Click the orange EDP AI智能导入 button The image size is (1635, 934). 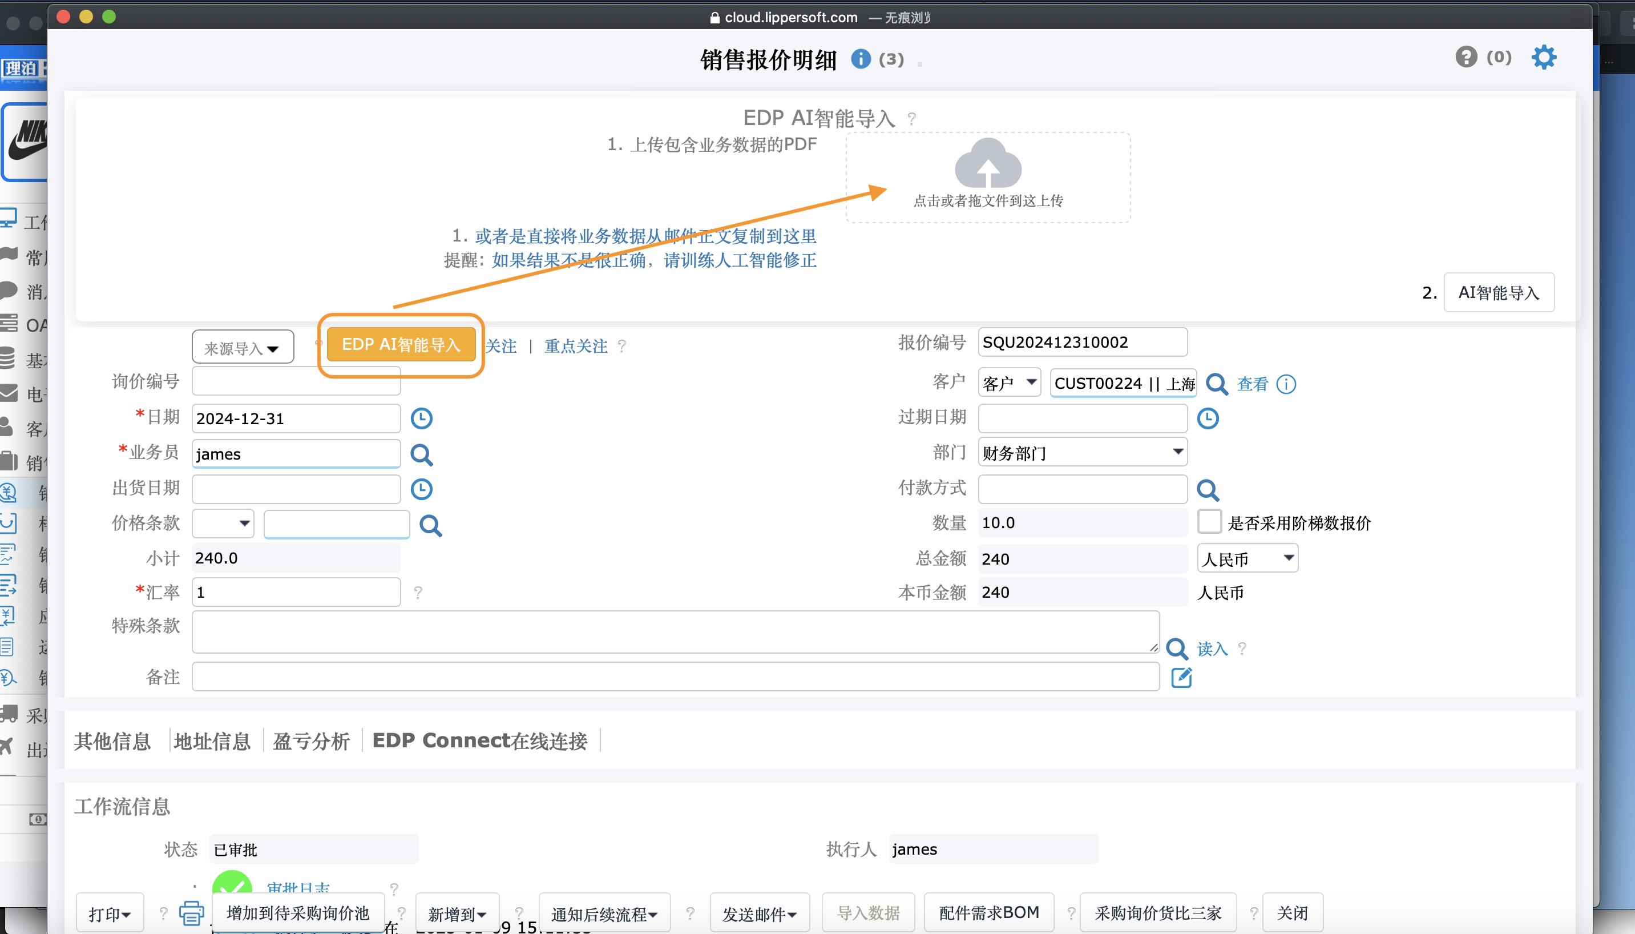pos(401,345)
